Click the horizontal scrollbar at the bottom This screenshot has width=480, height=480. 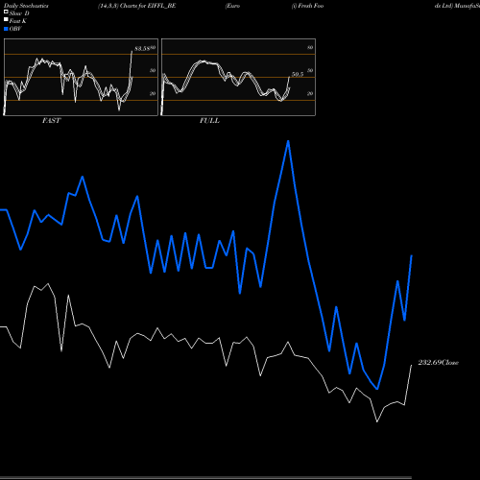pyautogui.click(x=205, y=477)
